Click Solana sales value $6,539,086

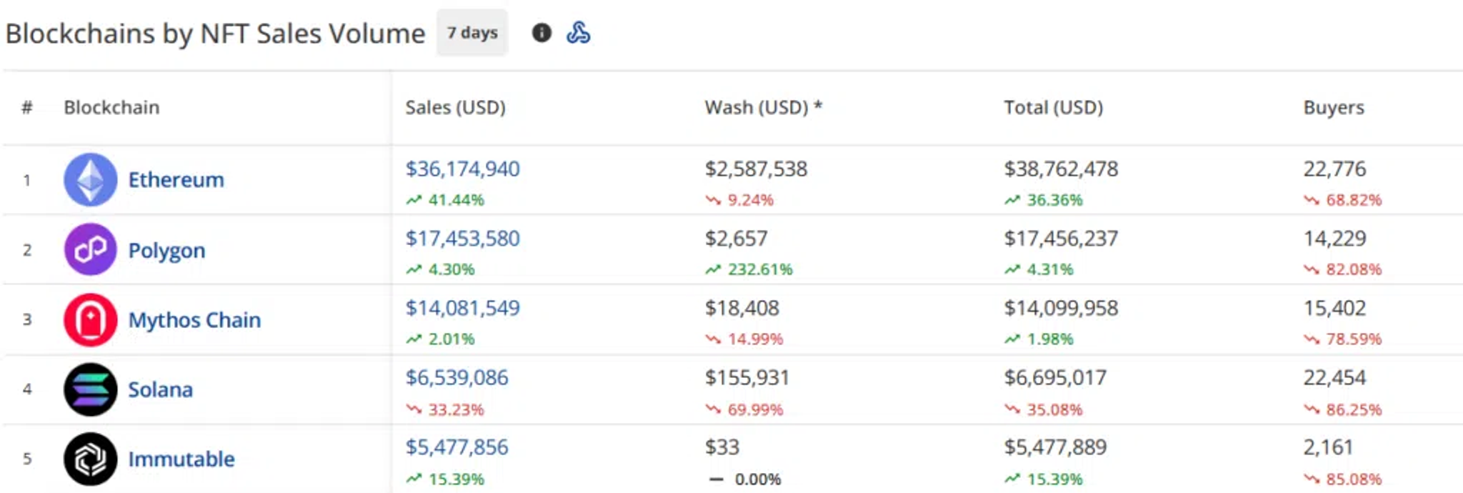tap(456, 377)
